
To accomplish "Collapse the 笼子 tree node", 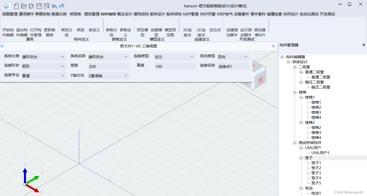I will (301, 158).
